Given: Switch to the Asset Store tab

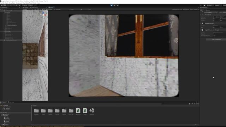Looking at the screenshot, I should 34,7.
